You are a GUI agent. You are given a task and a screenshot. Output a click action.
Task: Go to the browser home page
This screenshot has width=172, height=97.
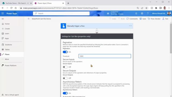[x=16, y=8]
